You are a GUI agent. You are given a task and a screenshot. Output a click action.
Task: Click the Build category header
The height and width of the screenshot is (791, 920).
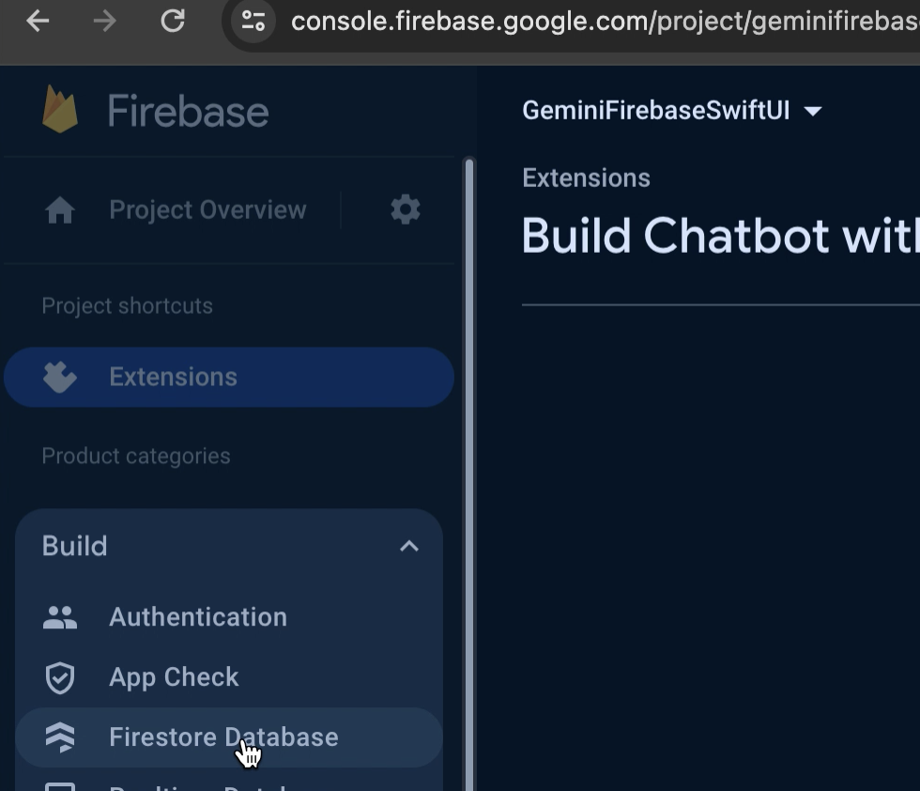(75, 546)
